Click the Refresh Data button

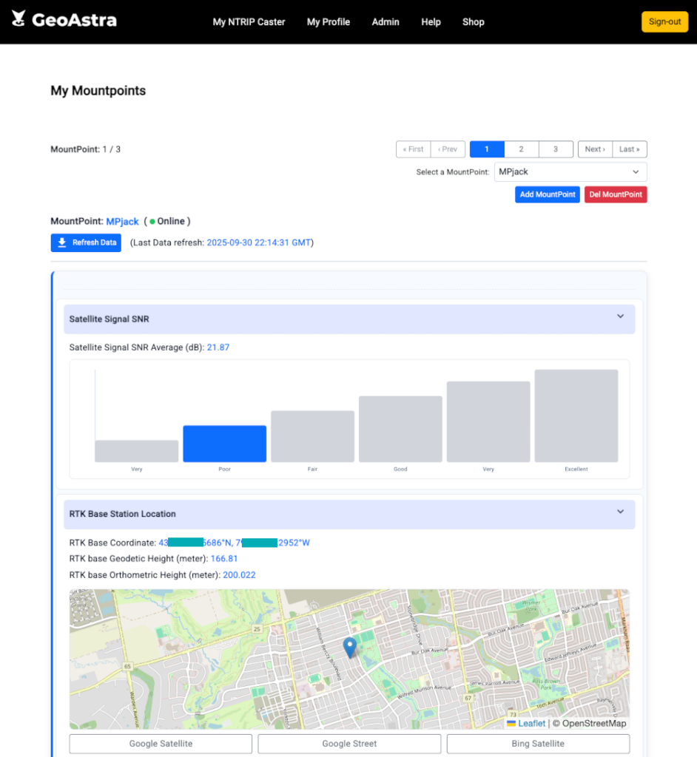87,242
